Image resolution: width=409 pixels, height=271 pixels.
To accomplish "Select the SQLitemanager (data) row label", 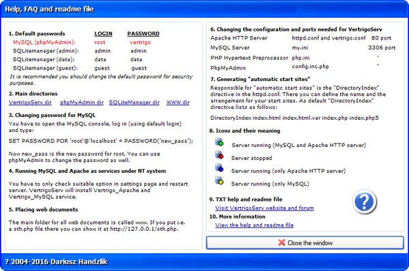I will (44, 59).
